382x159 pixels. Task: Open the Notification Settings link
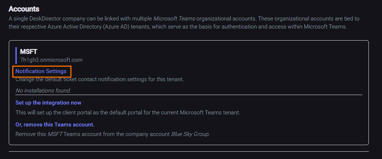41,71
